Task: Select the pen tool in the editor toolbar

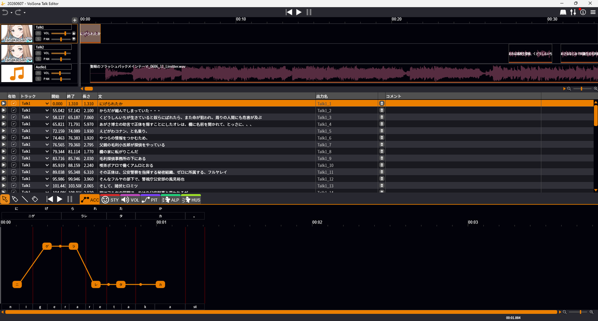Action: [x=15, y=199]
